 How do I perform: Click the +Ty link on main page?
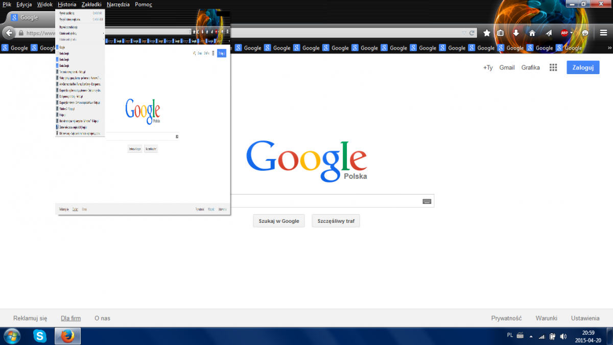tap(488, 67)
